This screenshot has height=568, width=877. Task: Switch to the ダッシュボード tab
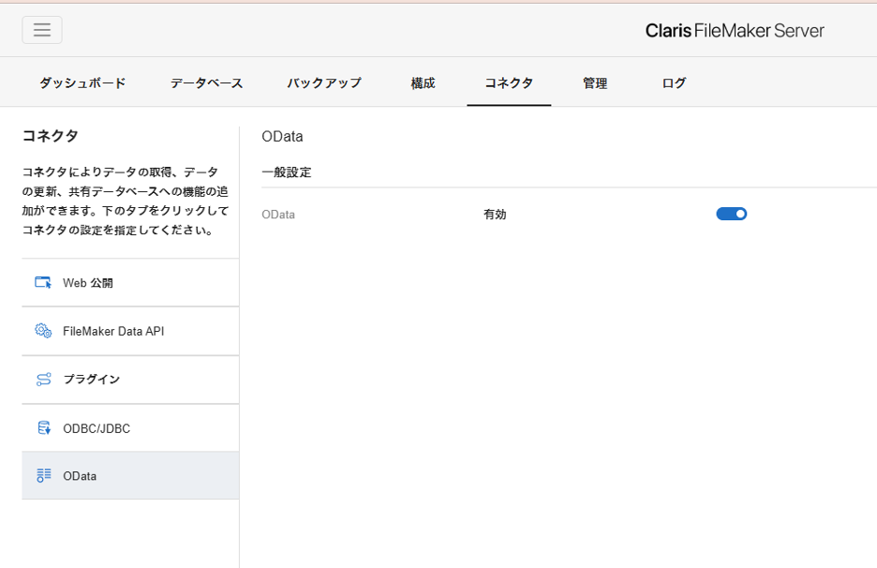click(82, 83)
